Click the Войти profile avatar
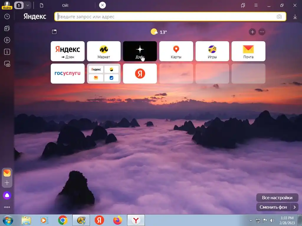This screenshot has height=226, width=302. pyautogui.click(x=7, y=5)
